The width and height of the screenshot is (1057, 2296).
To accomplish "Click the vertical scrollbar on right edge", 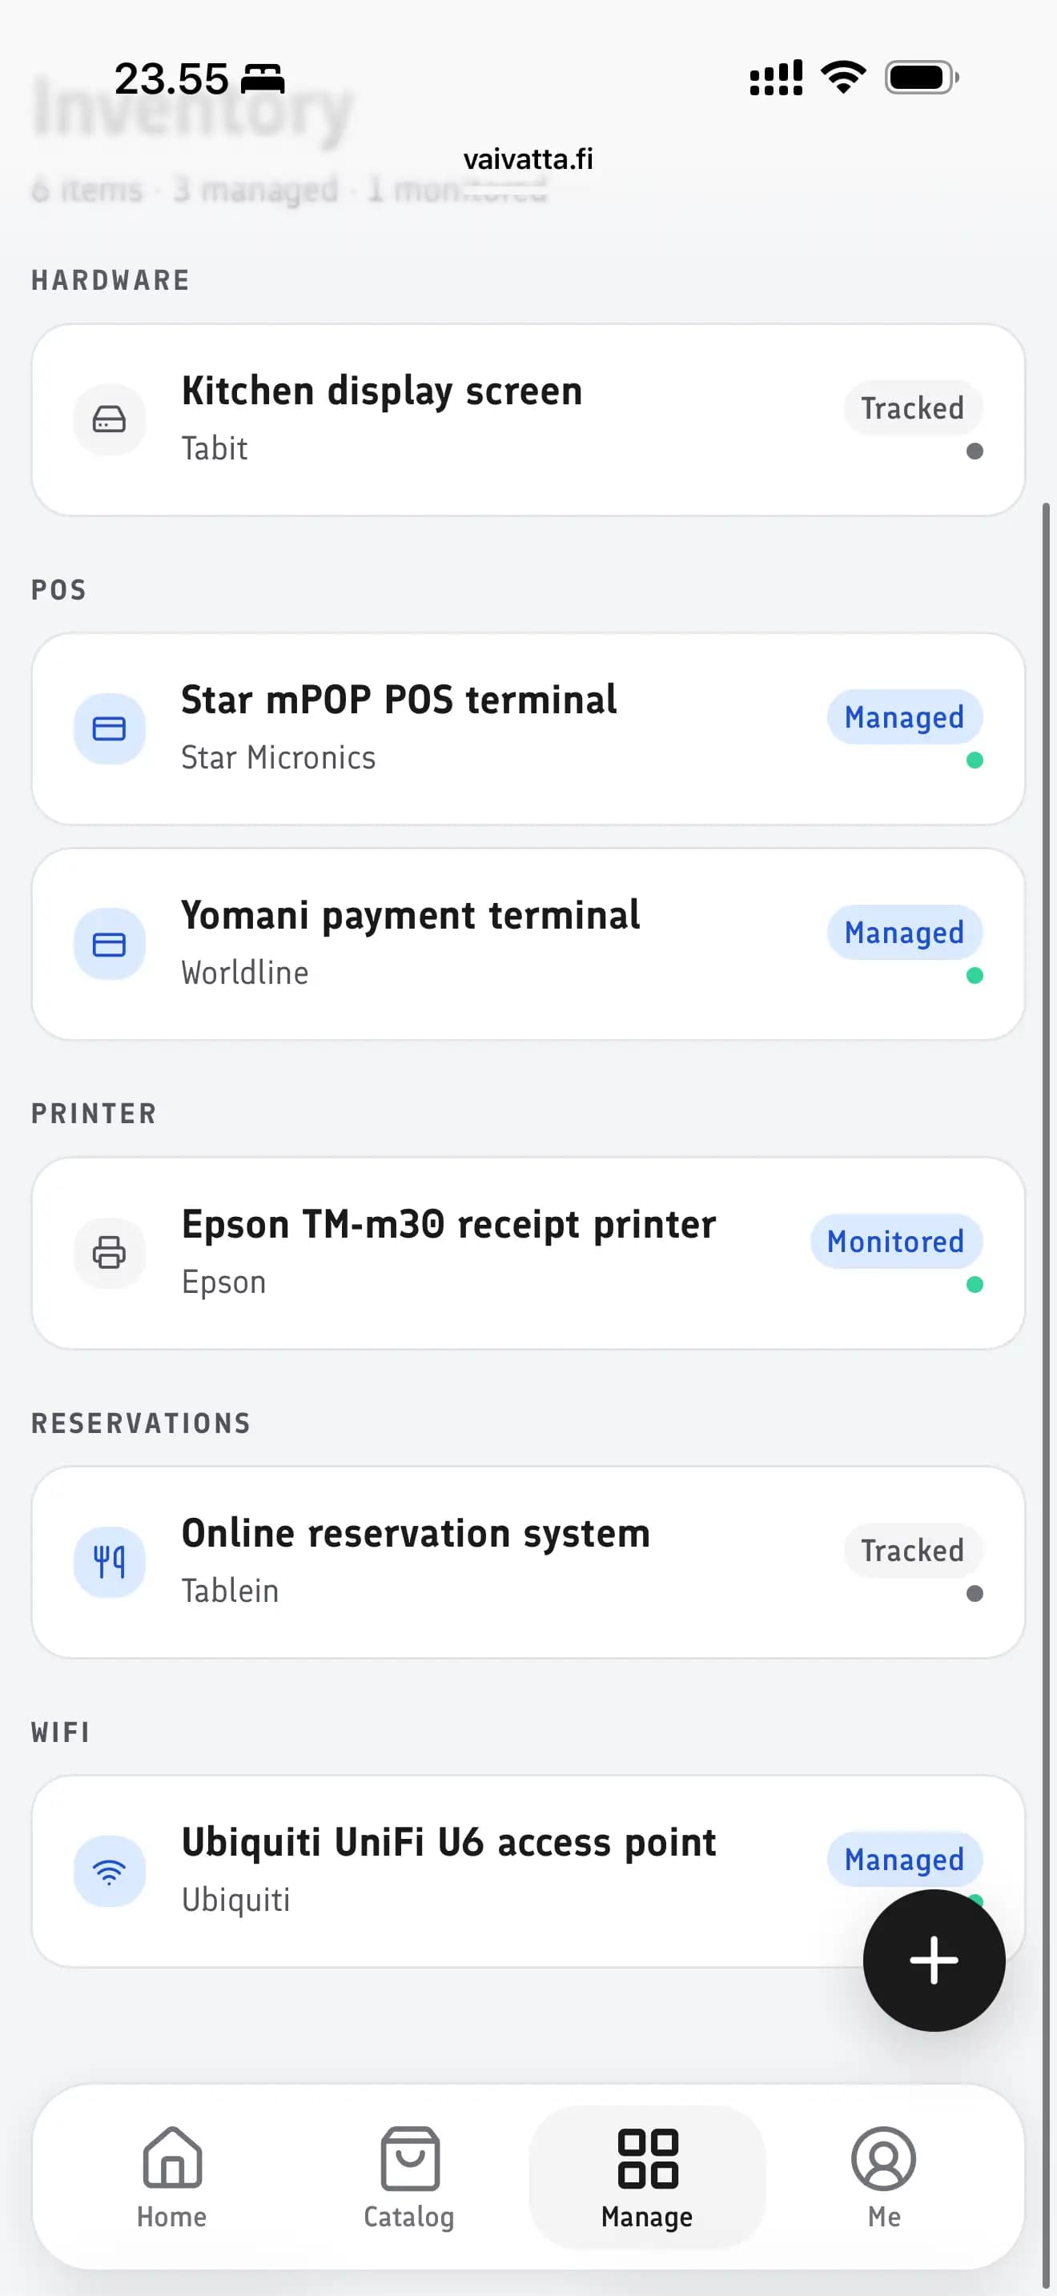I will coord(1047,1391).
